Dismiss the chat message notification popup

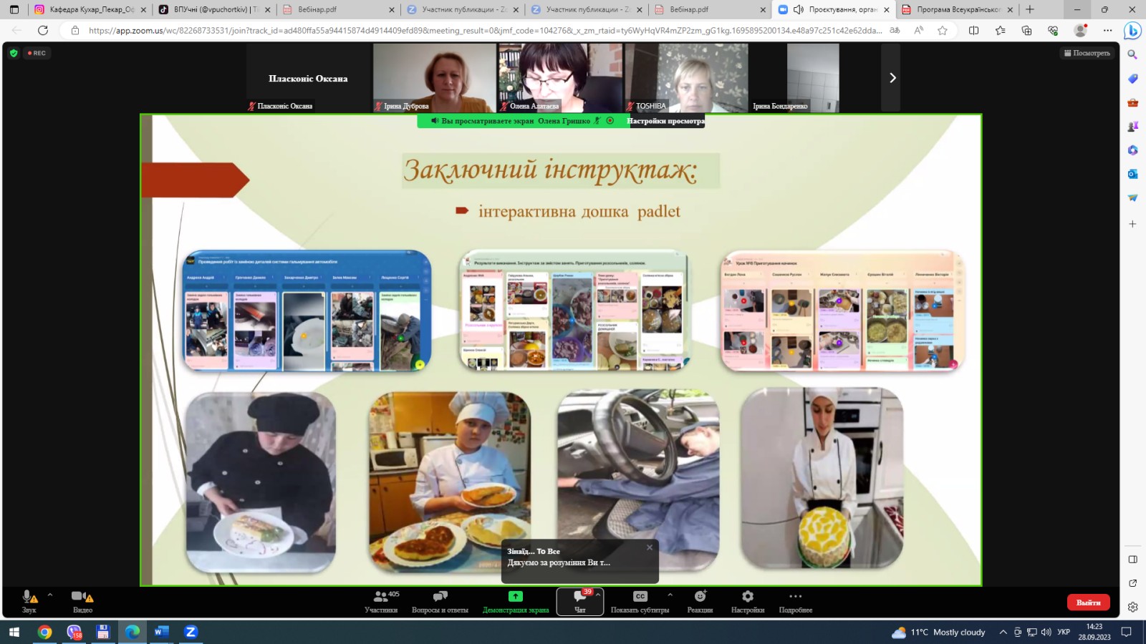point(650,547)
